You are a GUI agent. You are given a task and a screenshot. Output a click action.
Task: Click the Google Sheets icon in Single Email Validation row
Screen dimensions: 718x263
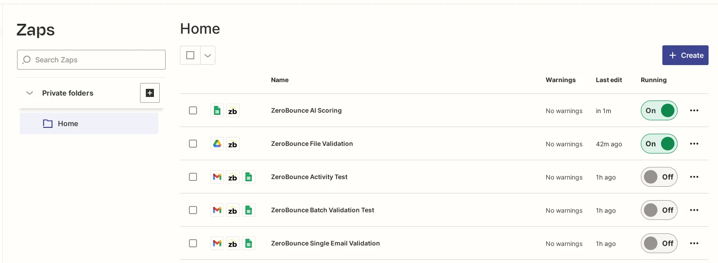tap(249, 243)
